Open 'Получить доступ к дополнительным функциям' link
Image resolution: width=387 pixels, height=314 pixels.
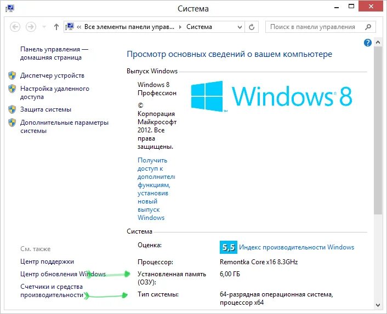[156, 189]
